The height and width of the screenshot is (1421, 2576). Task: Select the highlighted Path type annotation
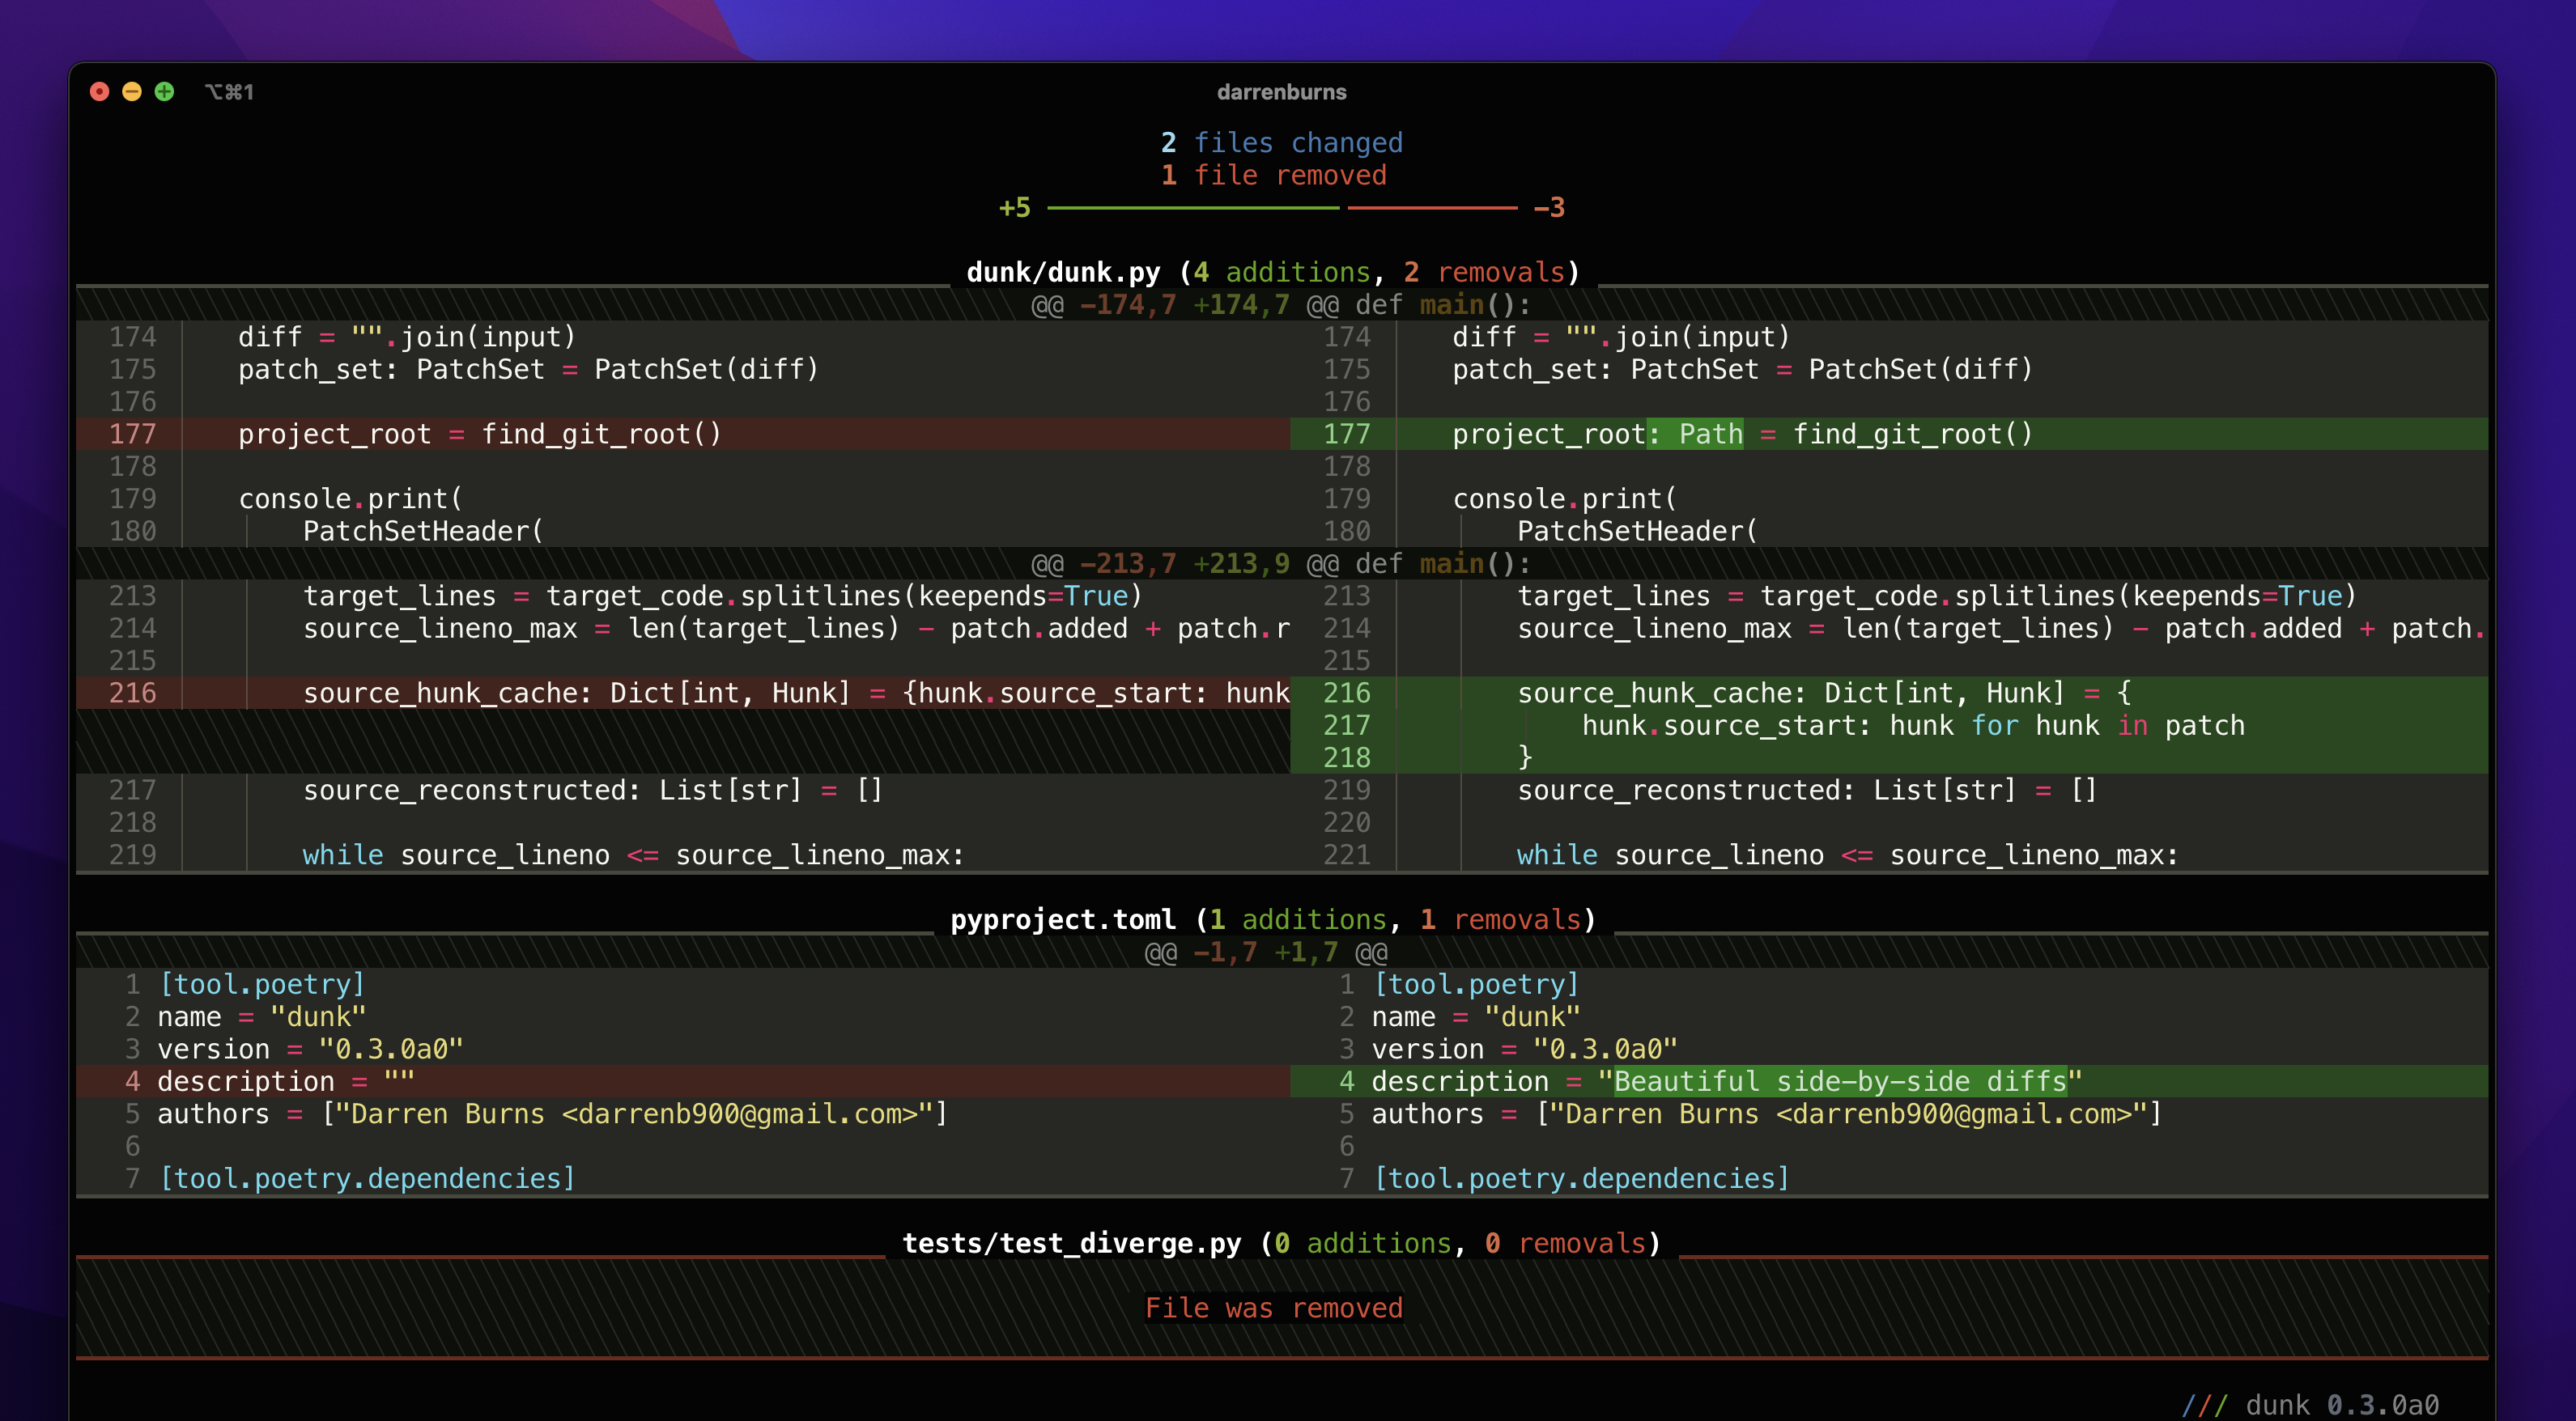[x=1694, y=434]
